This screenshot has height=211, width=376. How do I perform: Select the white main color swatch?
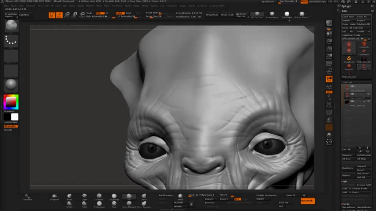click(15, 117)
